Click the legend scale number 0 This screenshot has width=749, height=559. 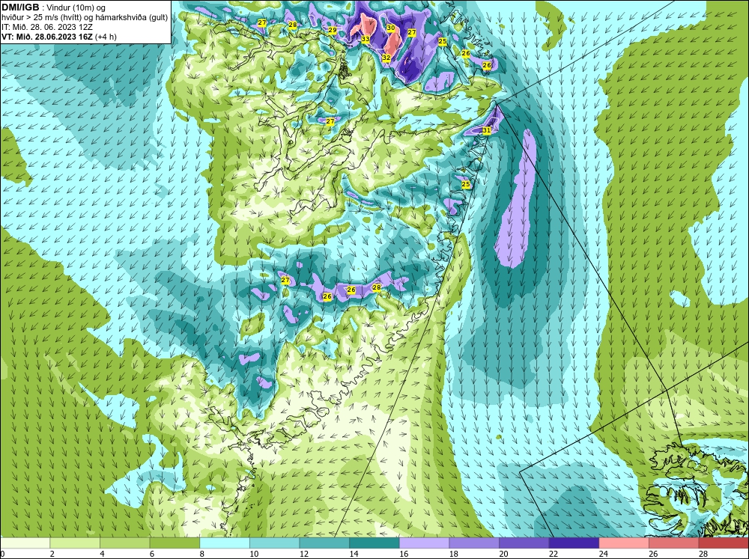click(x=2, y=554)
